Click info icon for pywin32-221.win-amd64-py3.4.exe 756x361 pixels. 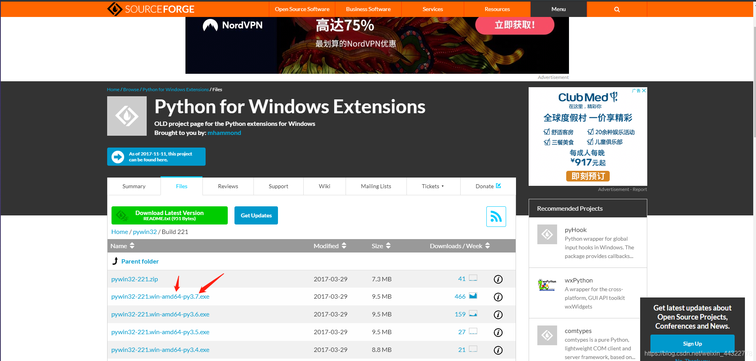498,350
